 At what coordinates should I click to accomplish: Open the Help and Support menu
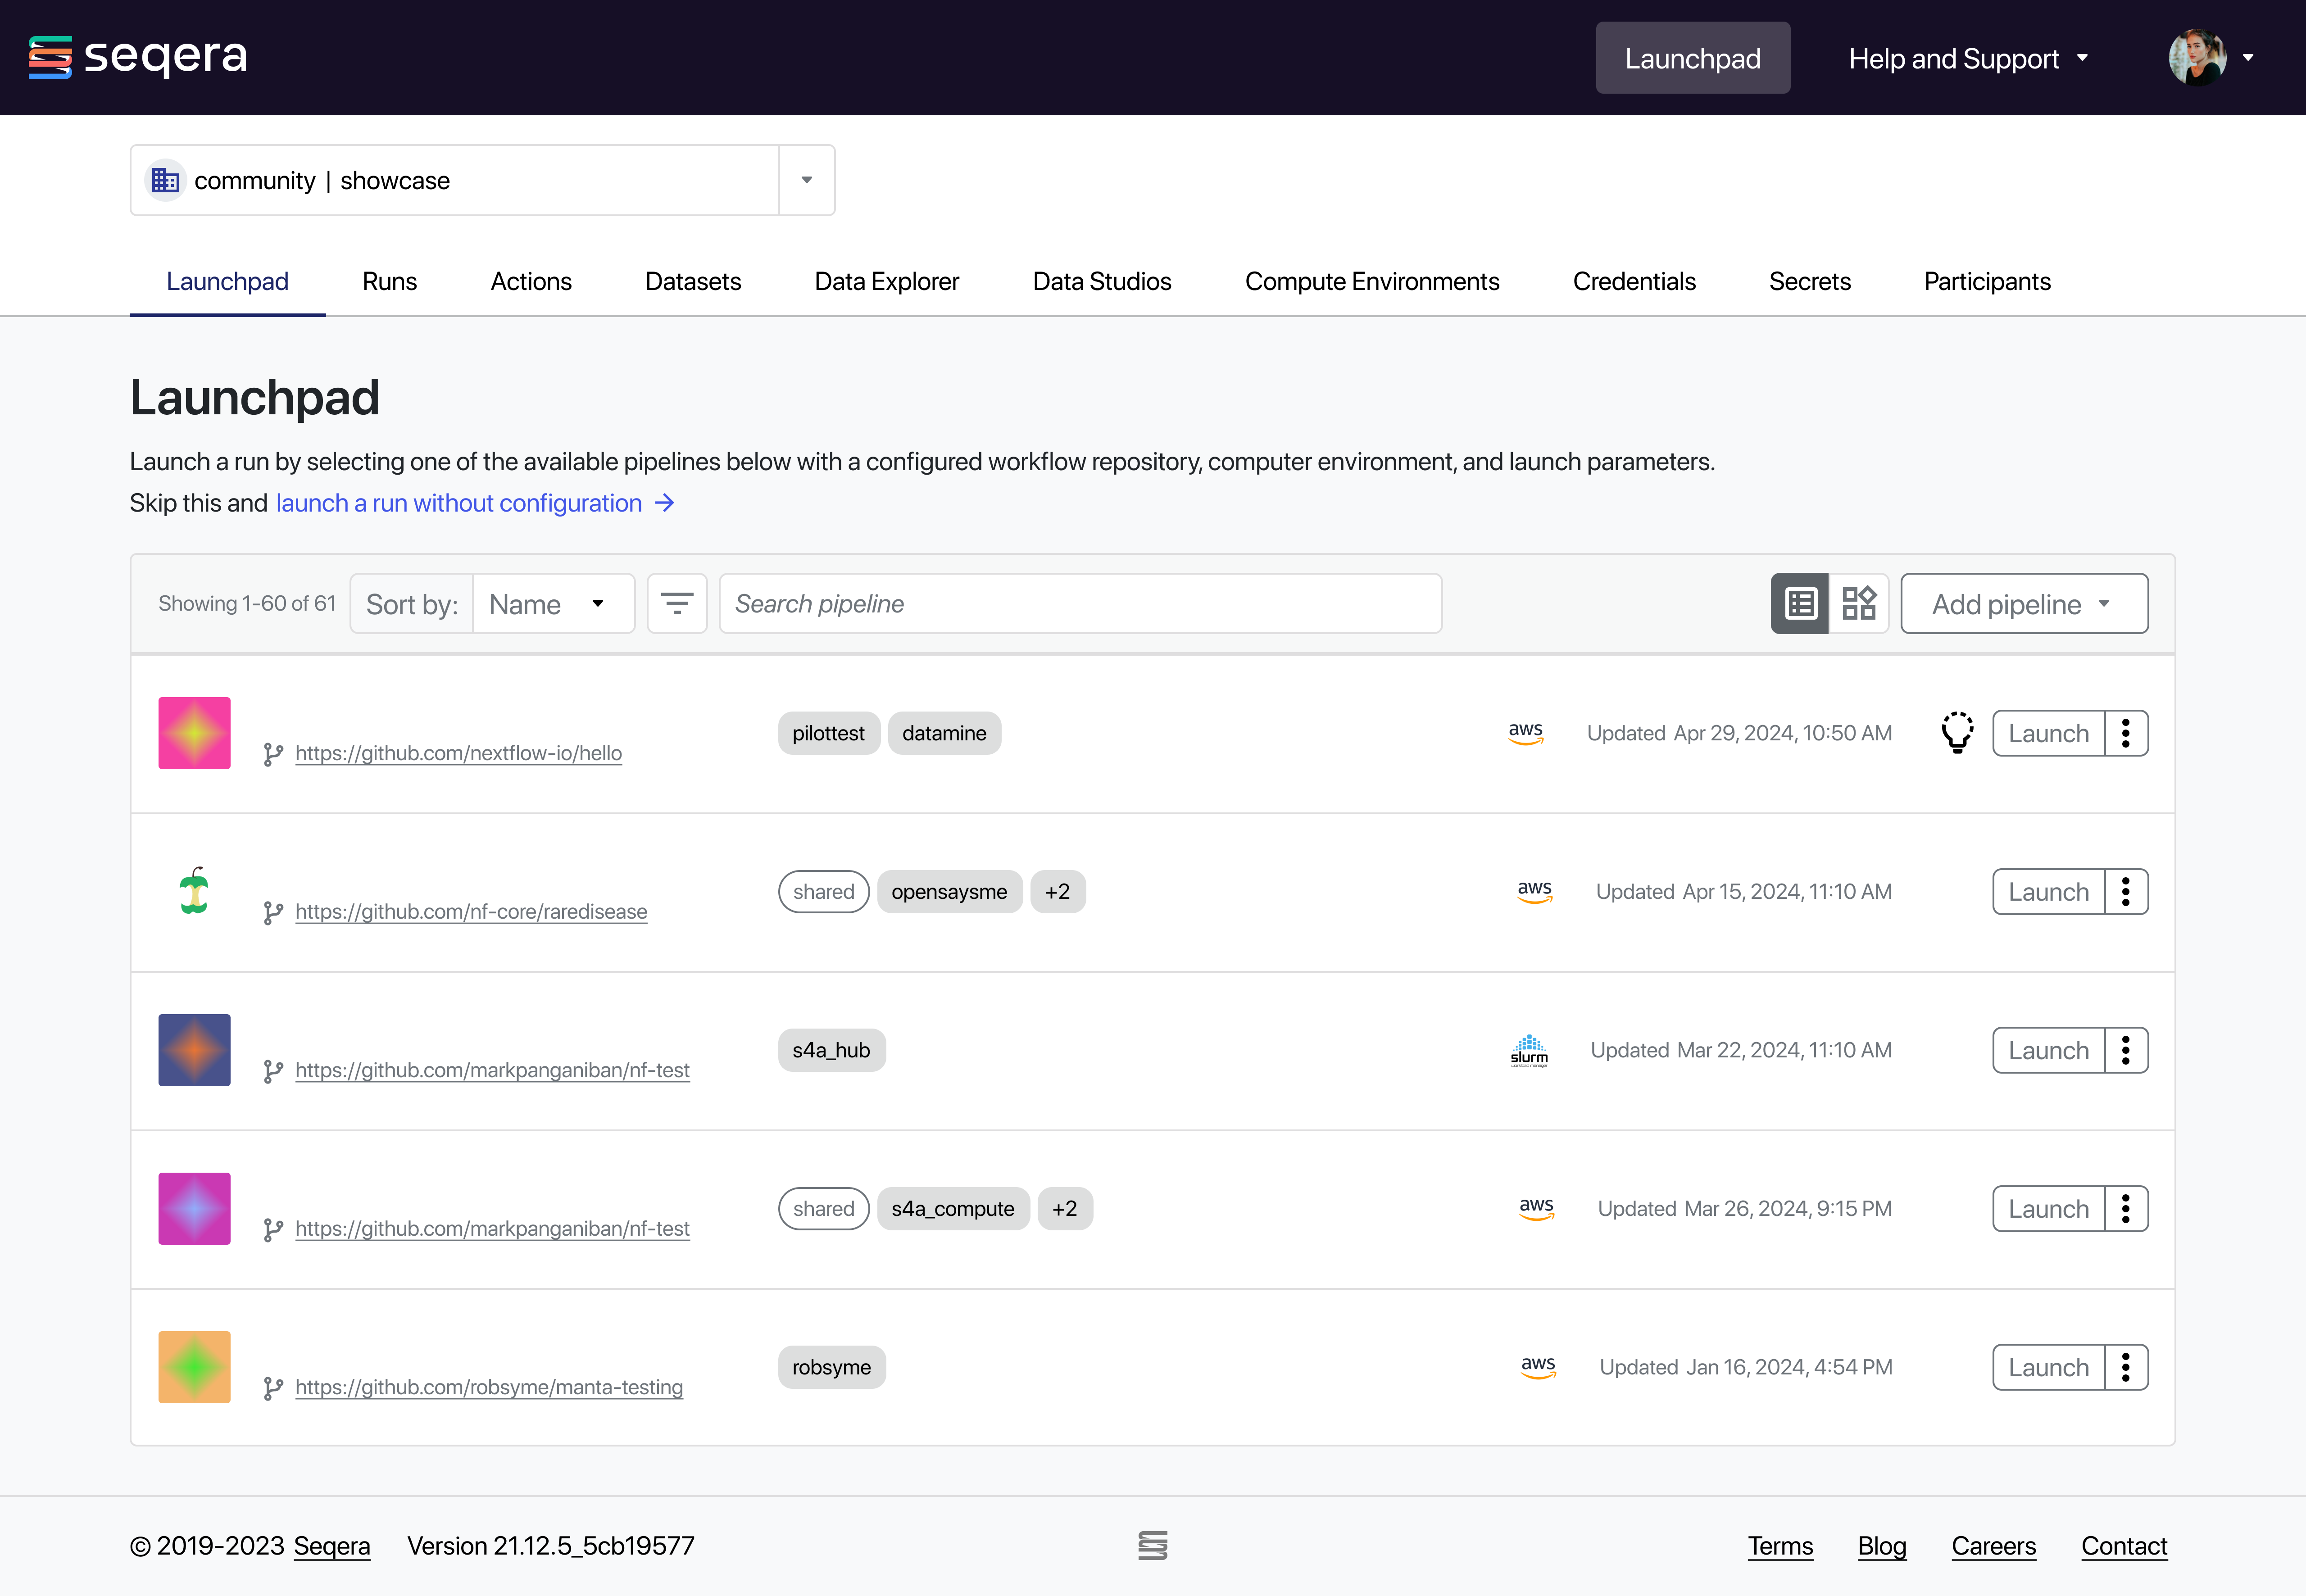coord(1968,58)
